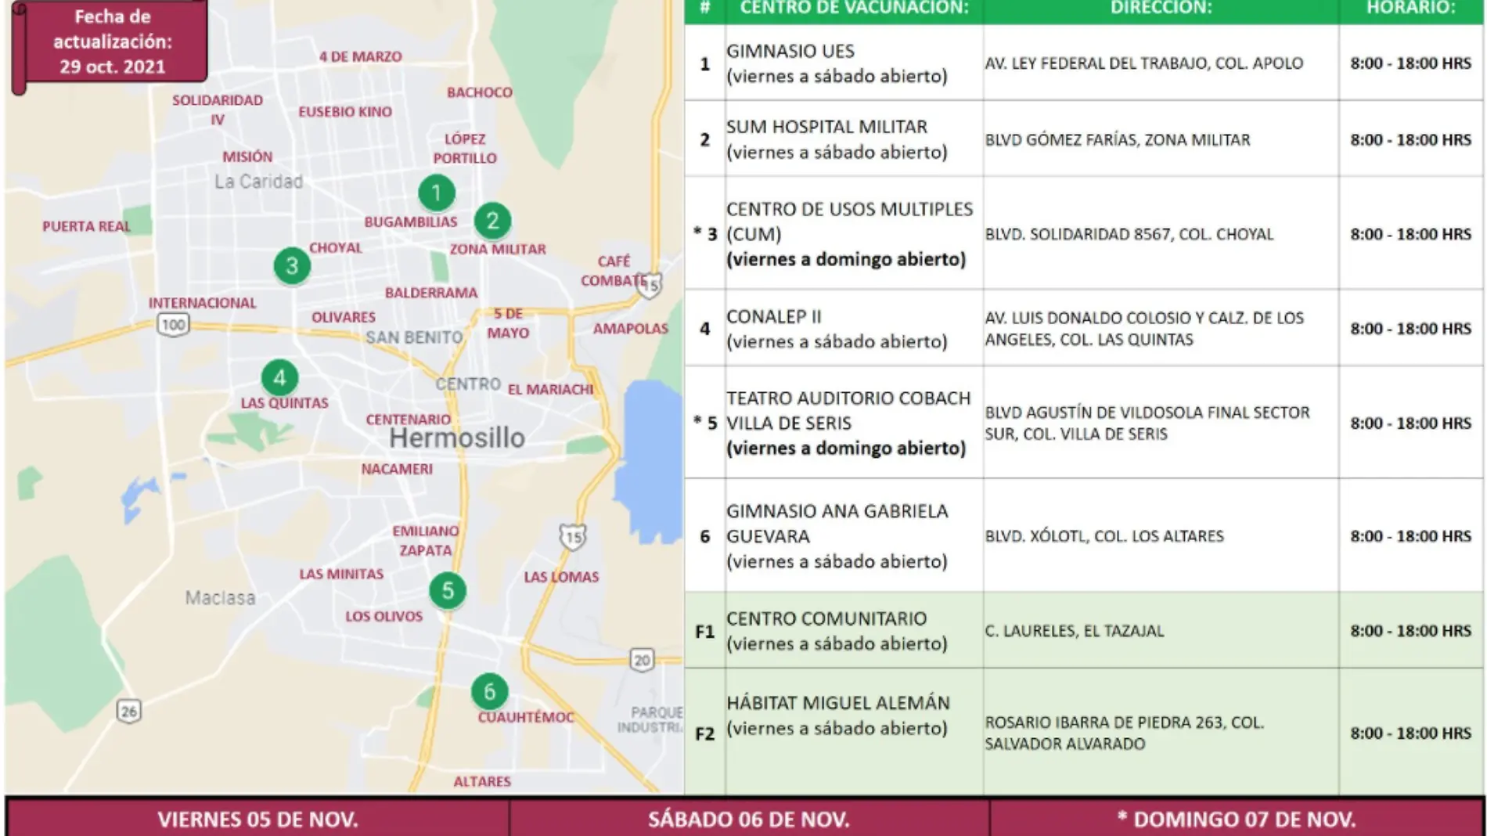
Task: Click the BACHOCO map label
Action: tap(480, 92)
